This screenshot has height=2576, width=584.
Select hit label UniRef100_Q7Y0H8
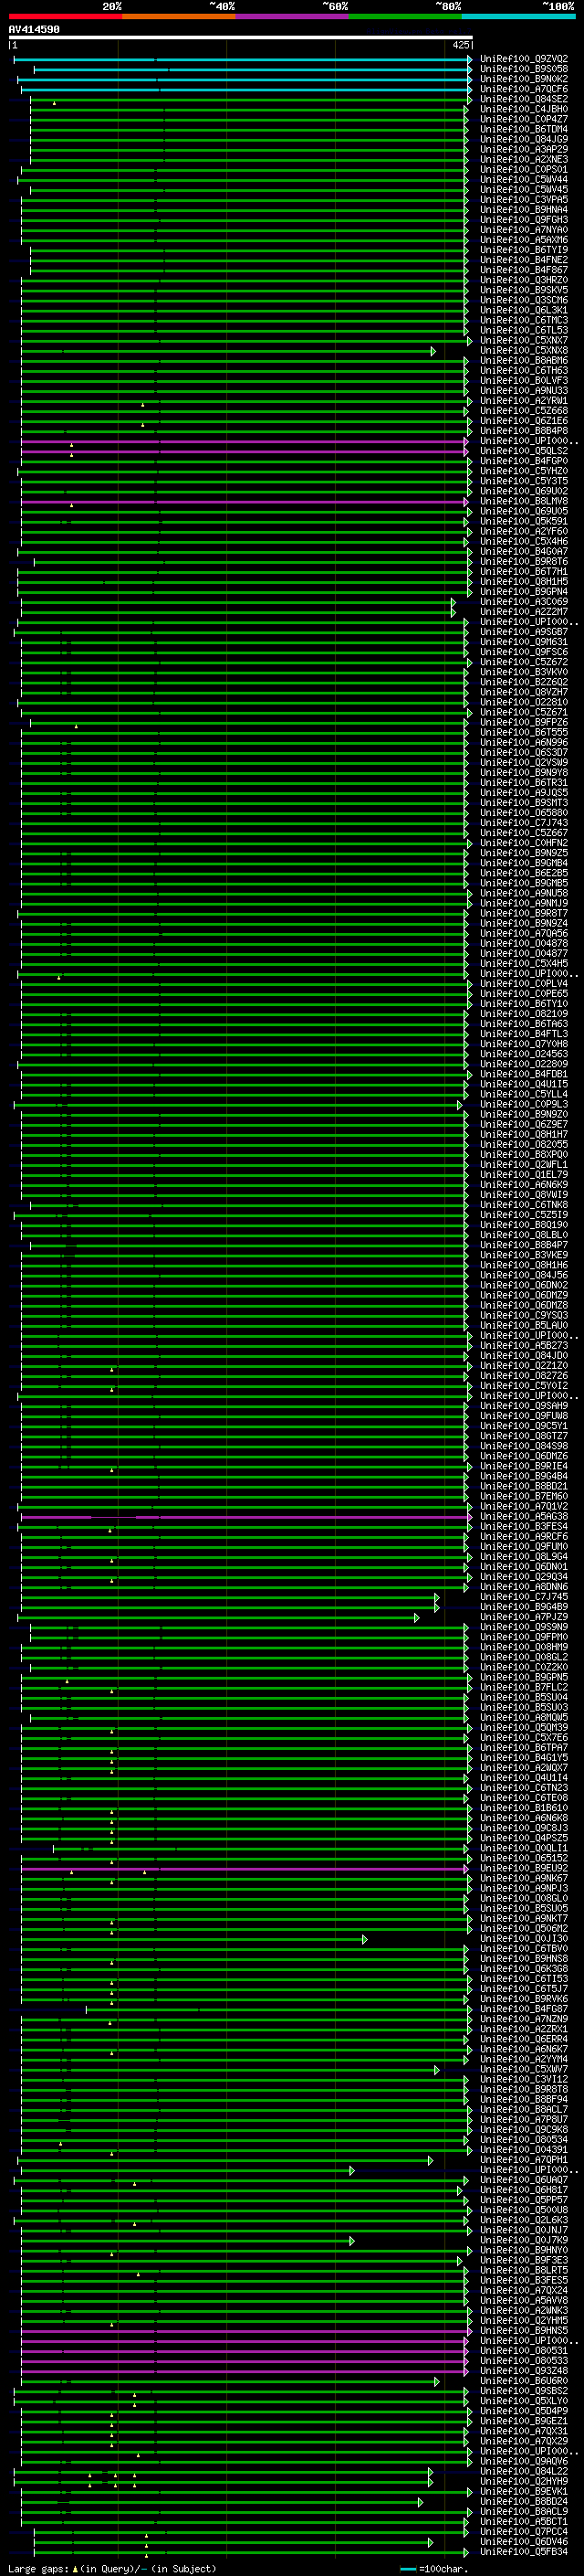point(524,1044)
